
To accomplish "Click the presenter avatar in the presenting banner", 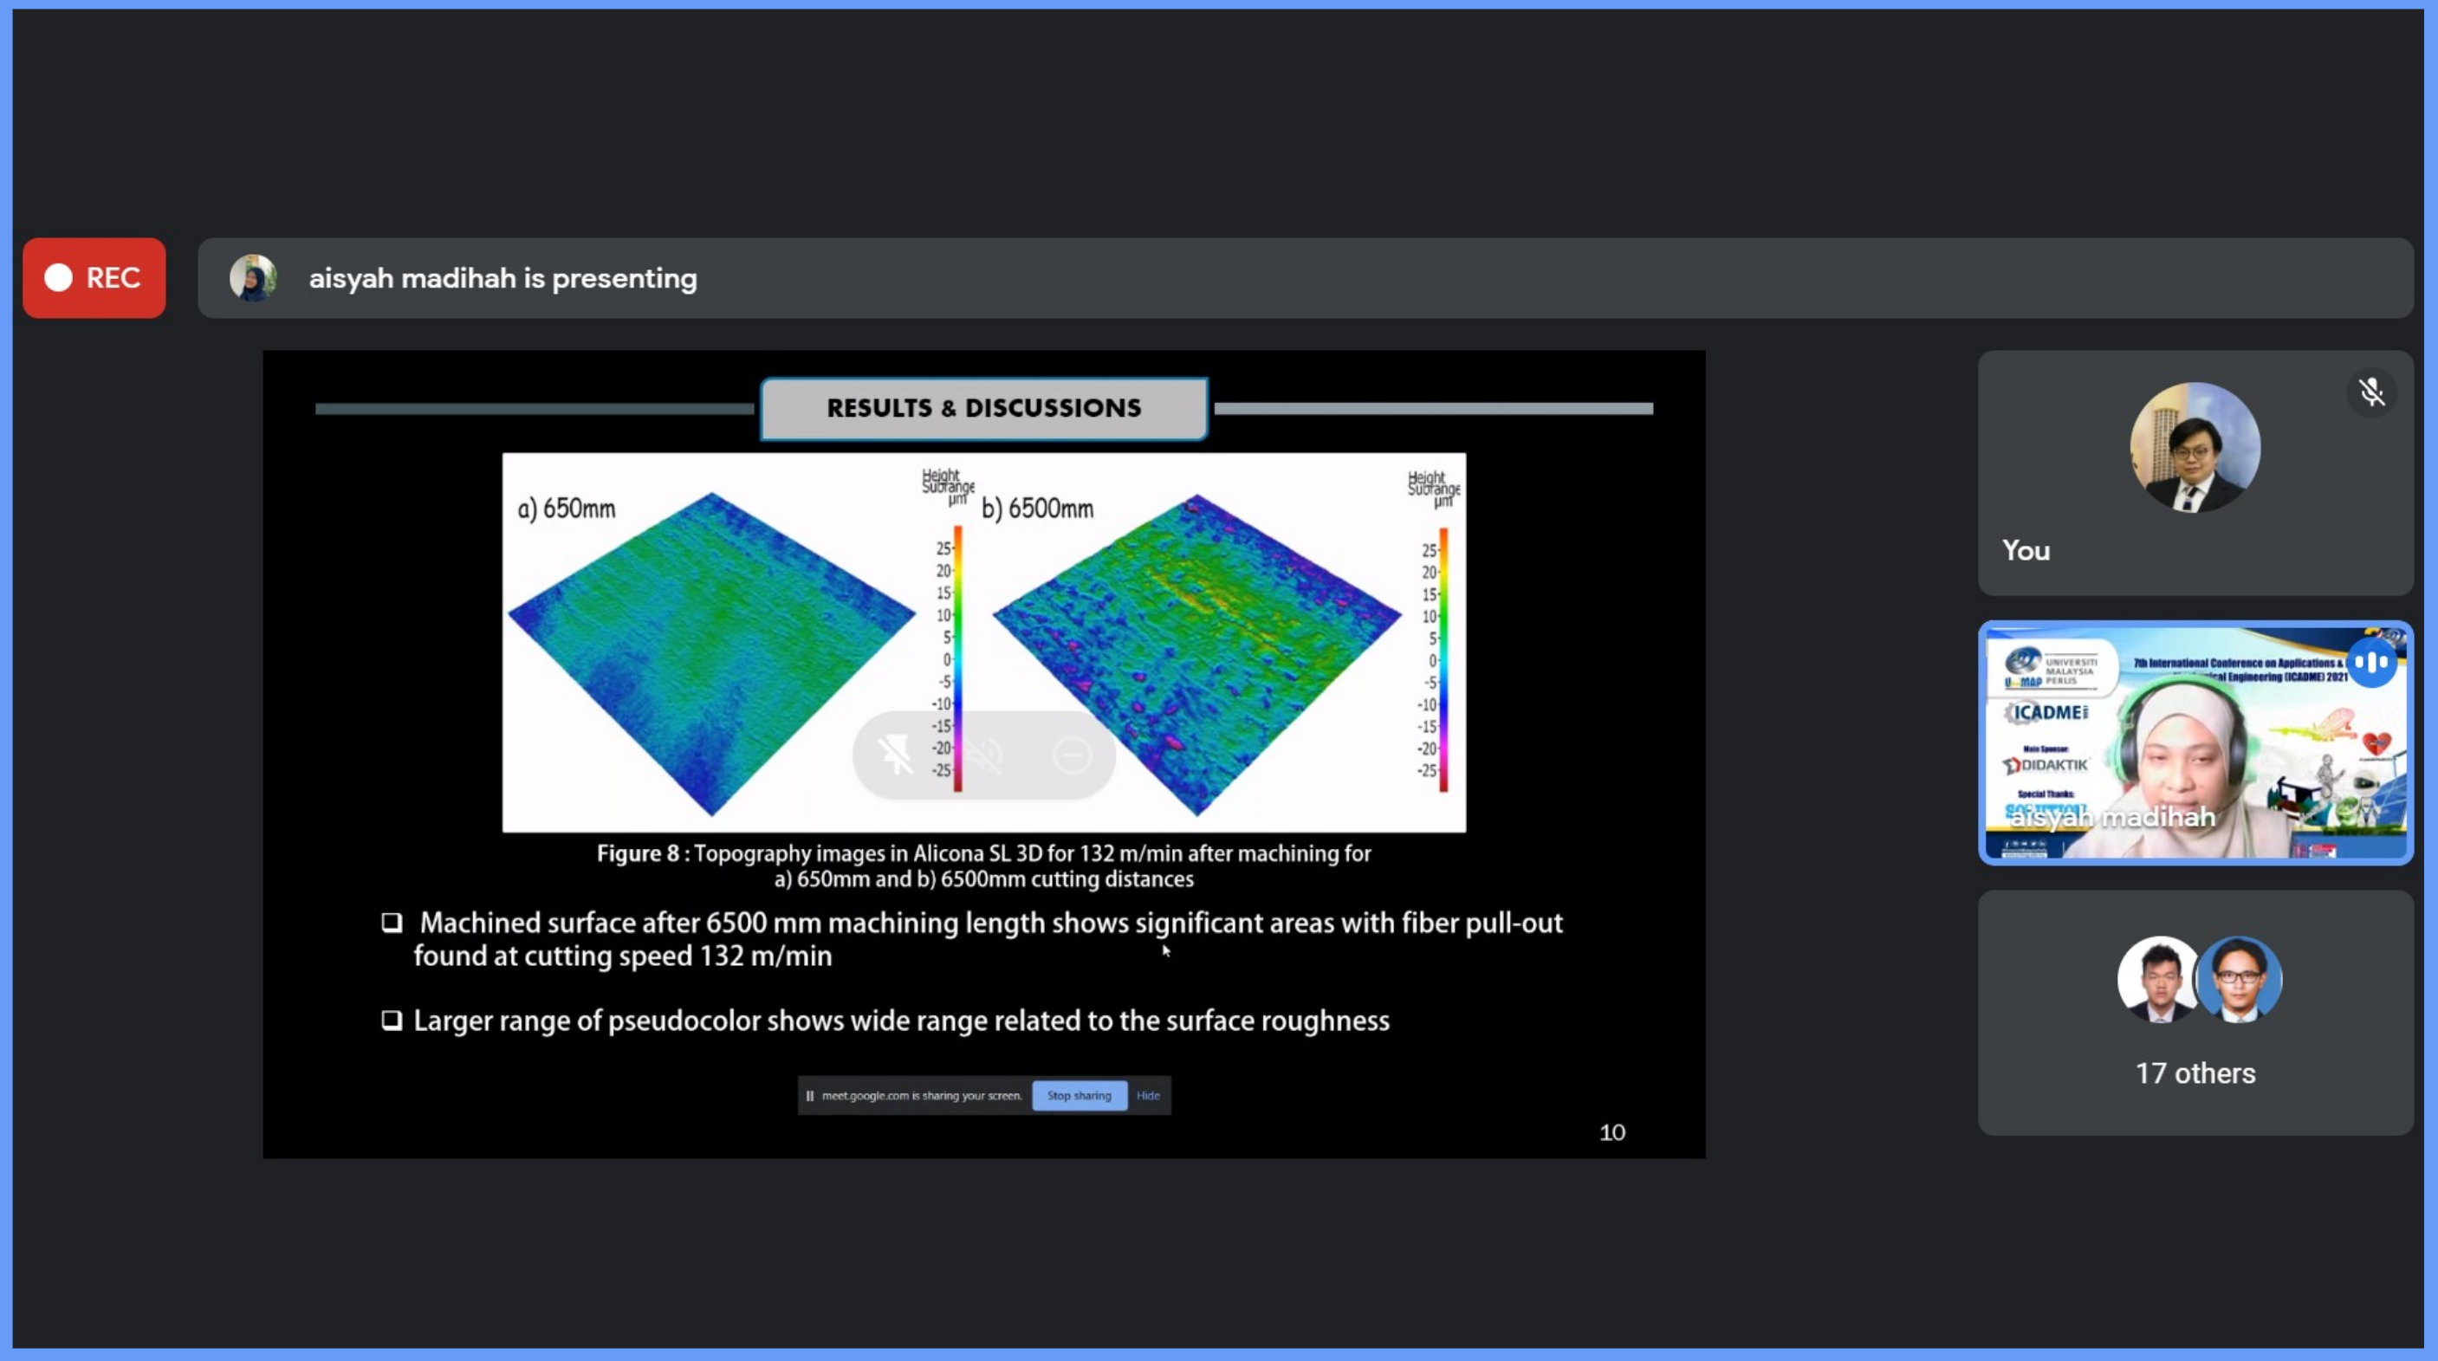I will click(253, 278).
